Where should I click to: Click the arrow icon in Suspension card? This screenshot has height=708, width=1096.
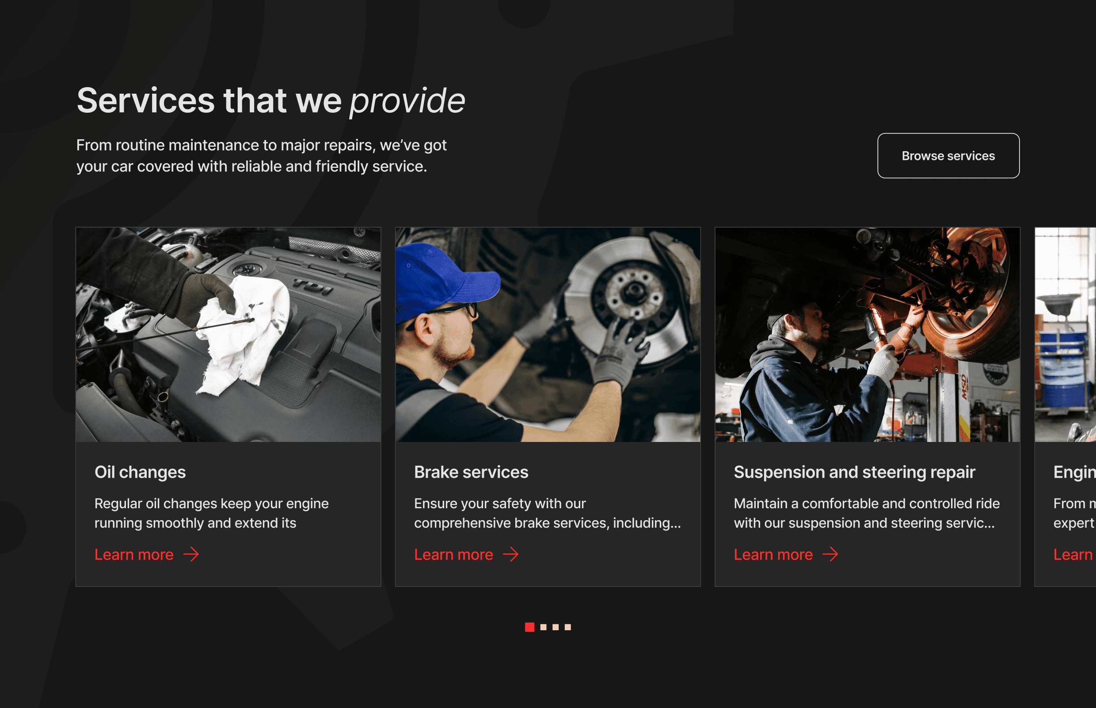(x=830, y=555)
